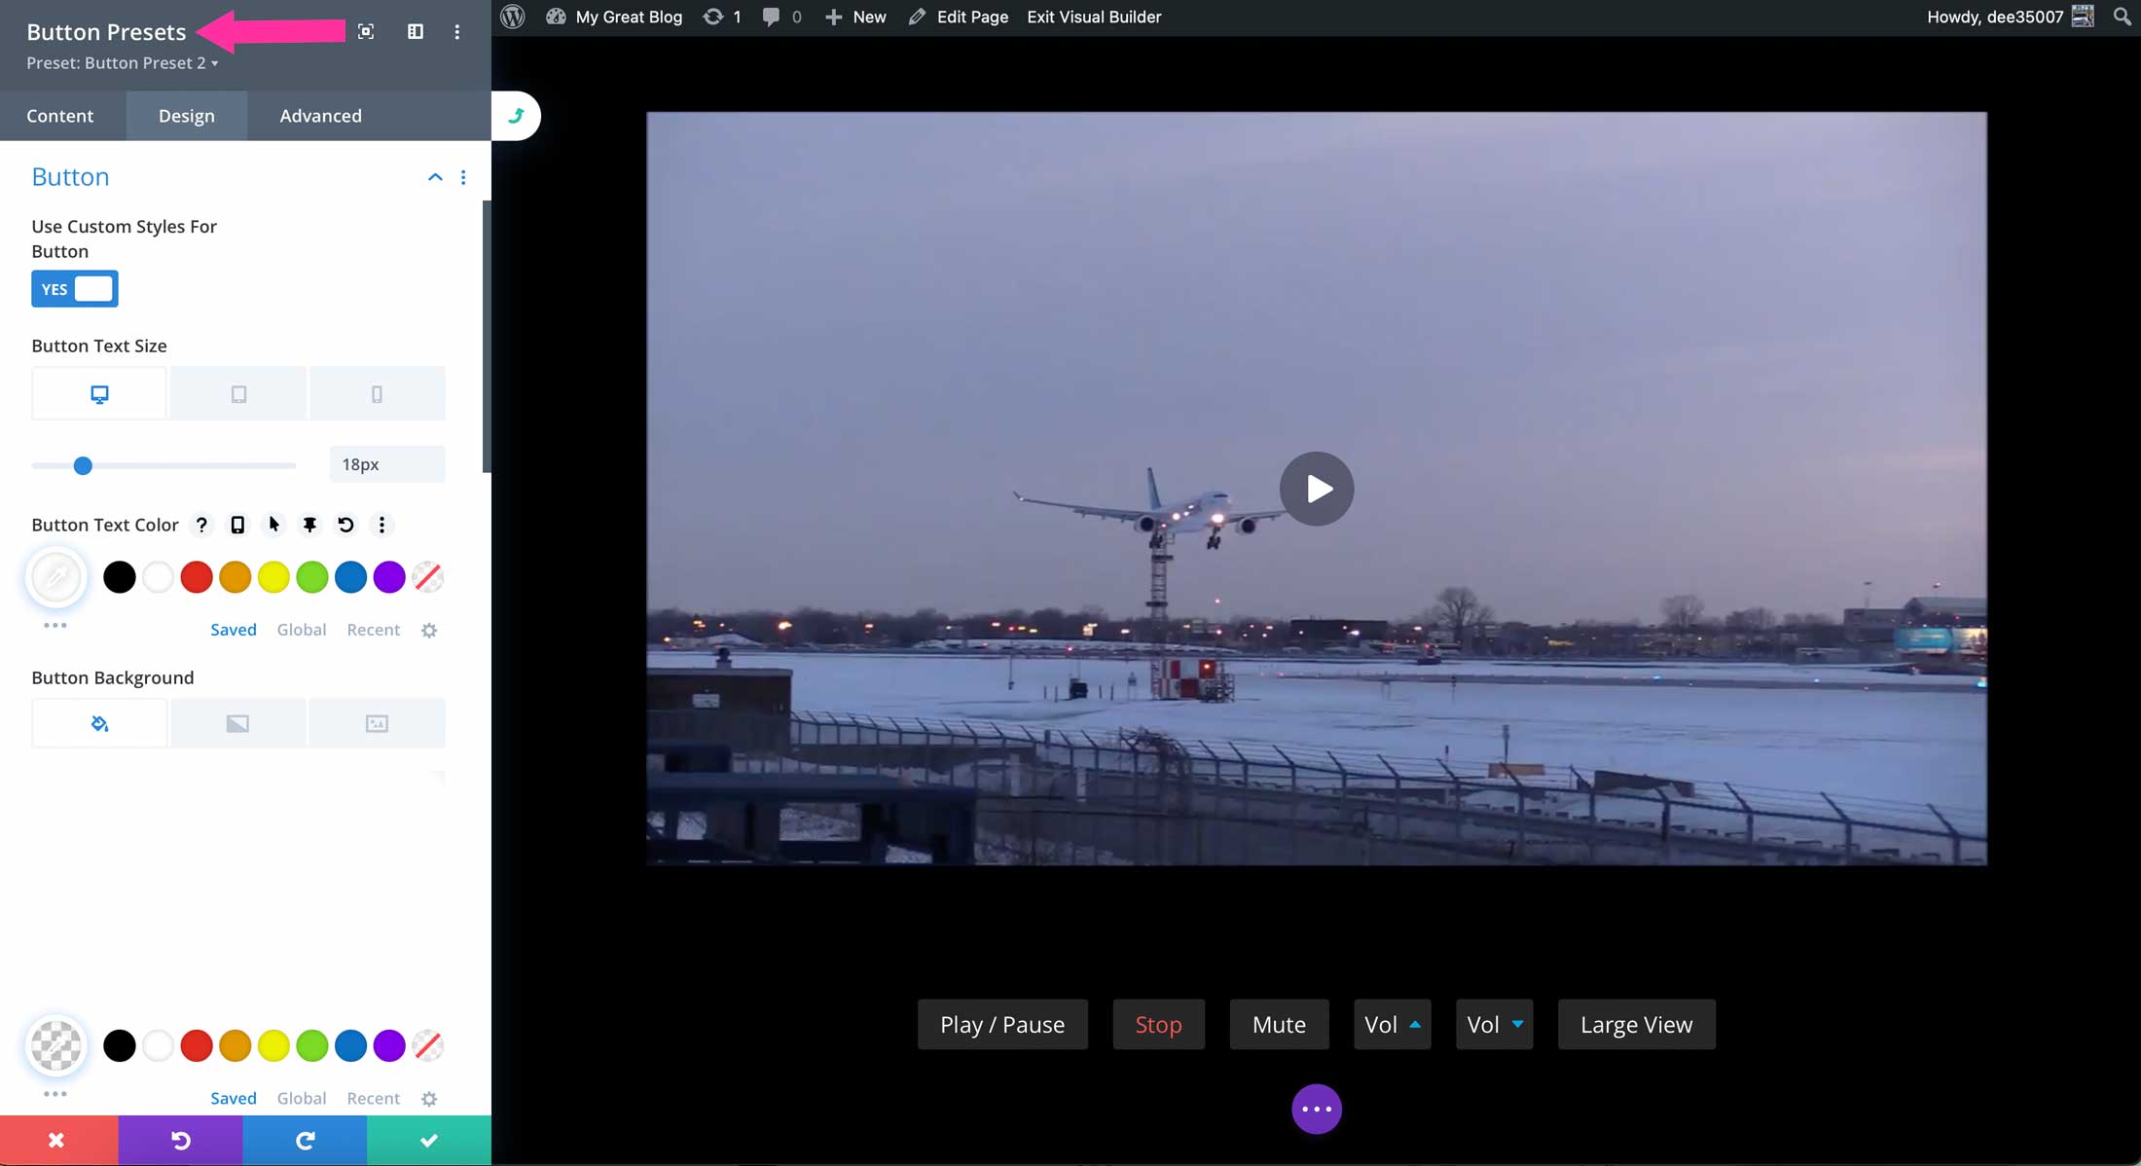Click the three-dot overflow menu in Button section
2141x1166 pixels.
(462, 175)
